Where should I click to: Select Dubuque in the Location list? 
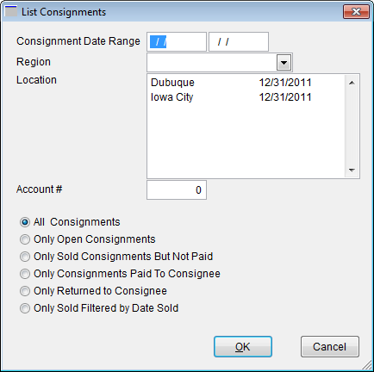point(246,83)
